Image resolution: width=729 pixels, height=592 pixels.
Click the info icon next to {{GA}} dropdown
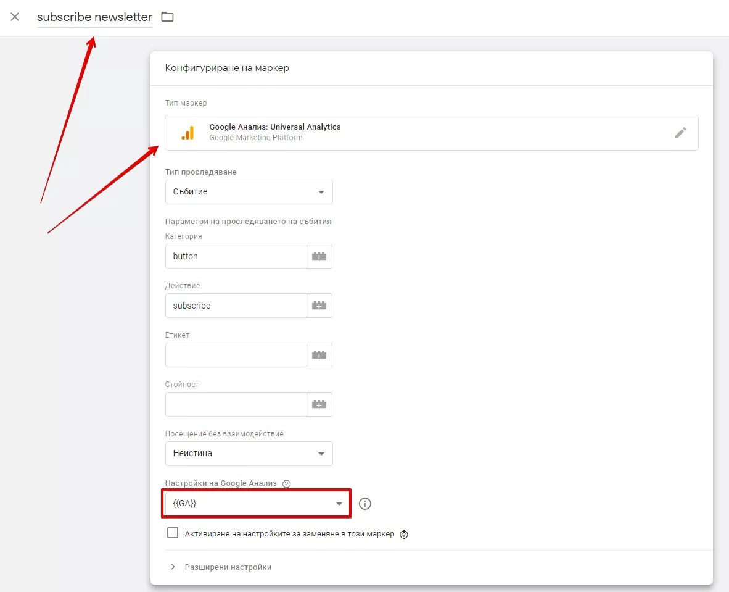click(x=365, y=504)
